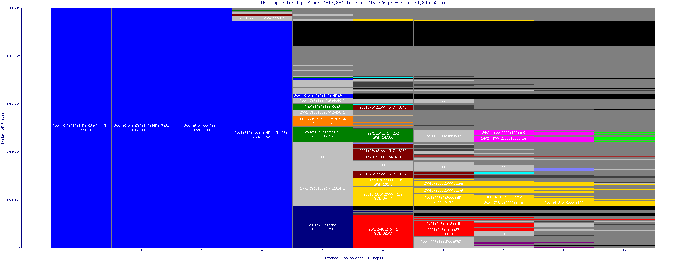
Task: Click the 410715.2 y-axis tick value
Action: pos(13,56)
